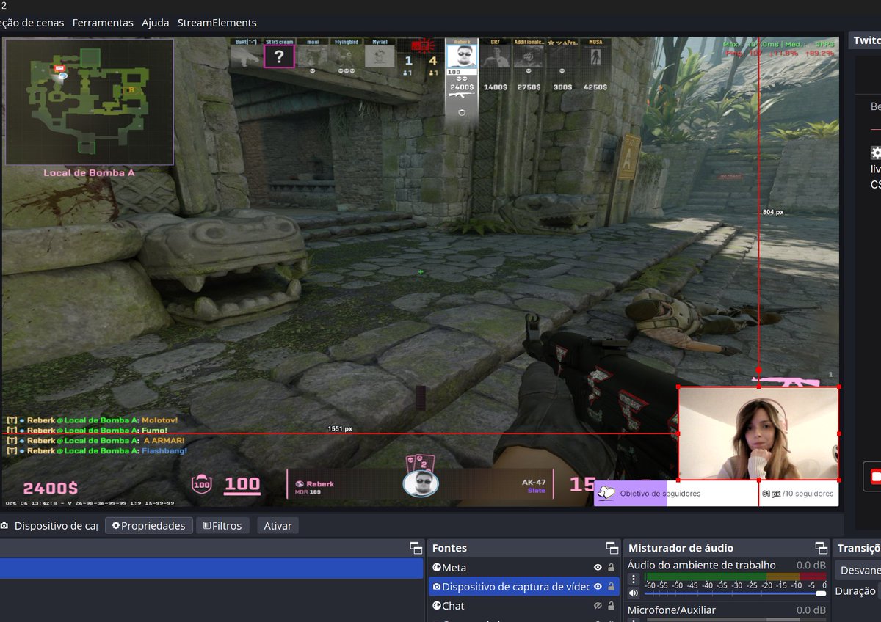
Task: Click the Fumo! chat line
Action: point(87,431)
